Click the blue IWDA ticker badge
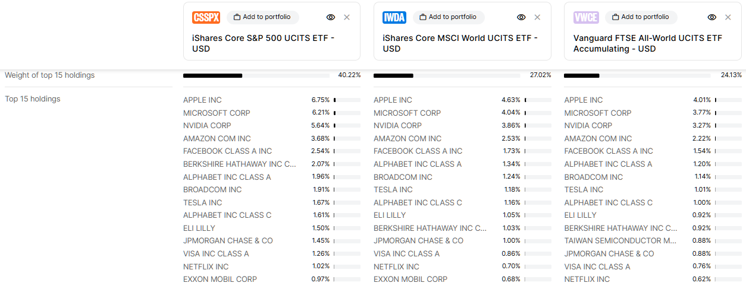 click(394, 17)
